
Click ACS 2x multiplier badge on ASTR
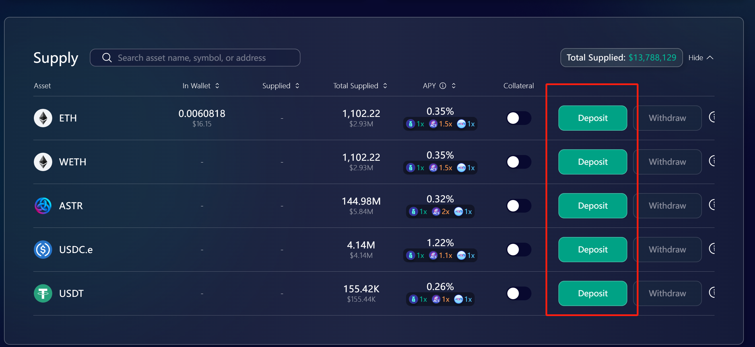pos(440,211)
